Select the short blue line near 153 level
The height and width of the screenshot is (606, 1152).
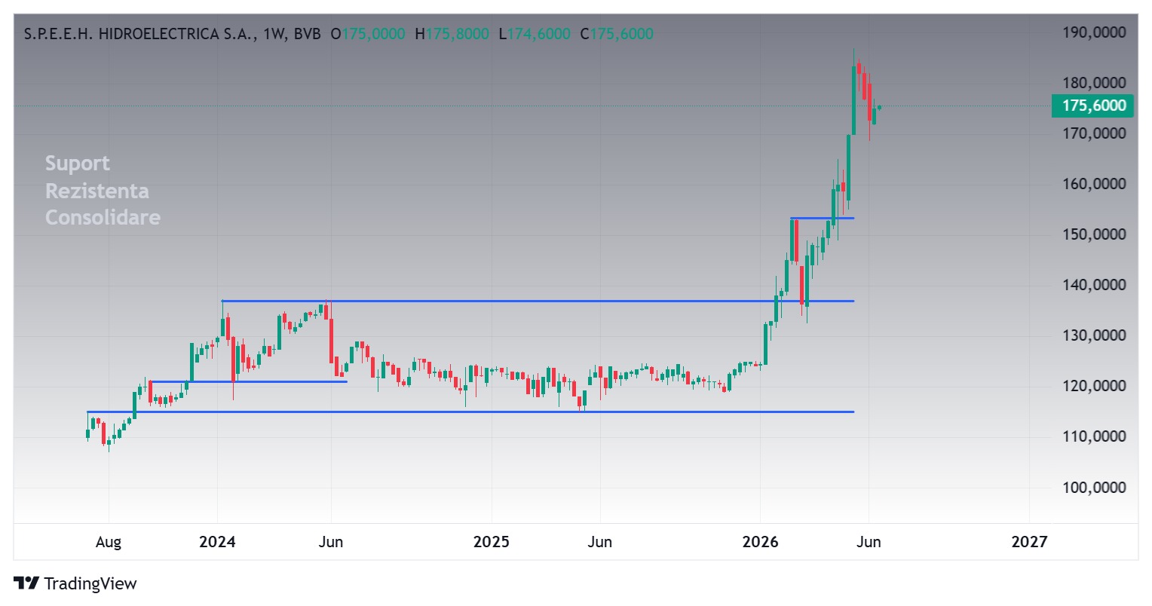(x=823, y=218)
